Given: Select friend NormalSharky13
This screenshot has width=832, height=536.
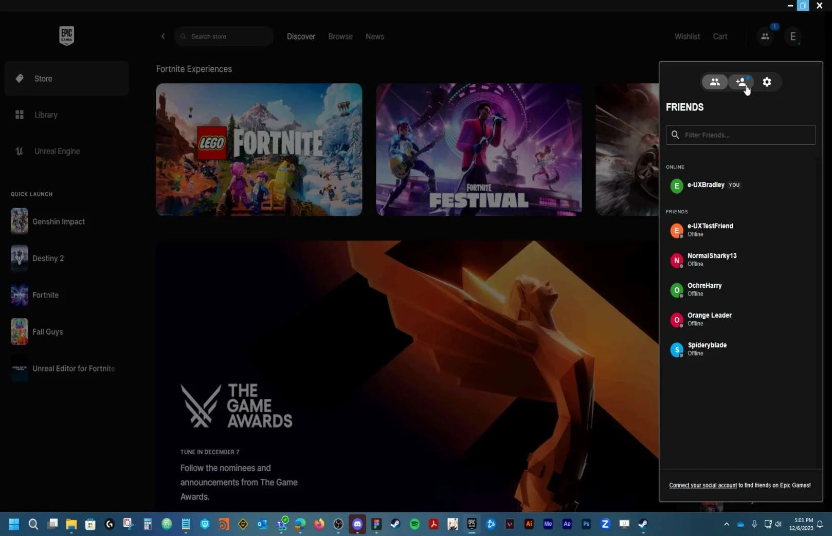Looking at the screenshot, I should point(740,260).
